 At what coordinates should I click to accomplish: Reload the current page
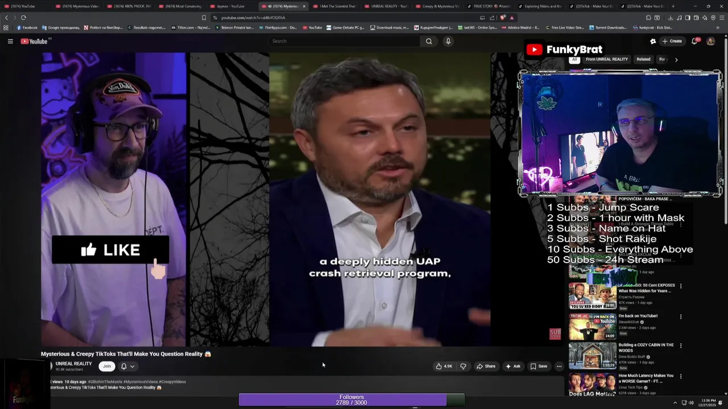(x=23, y=18)
